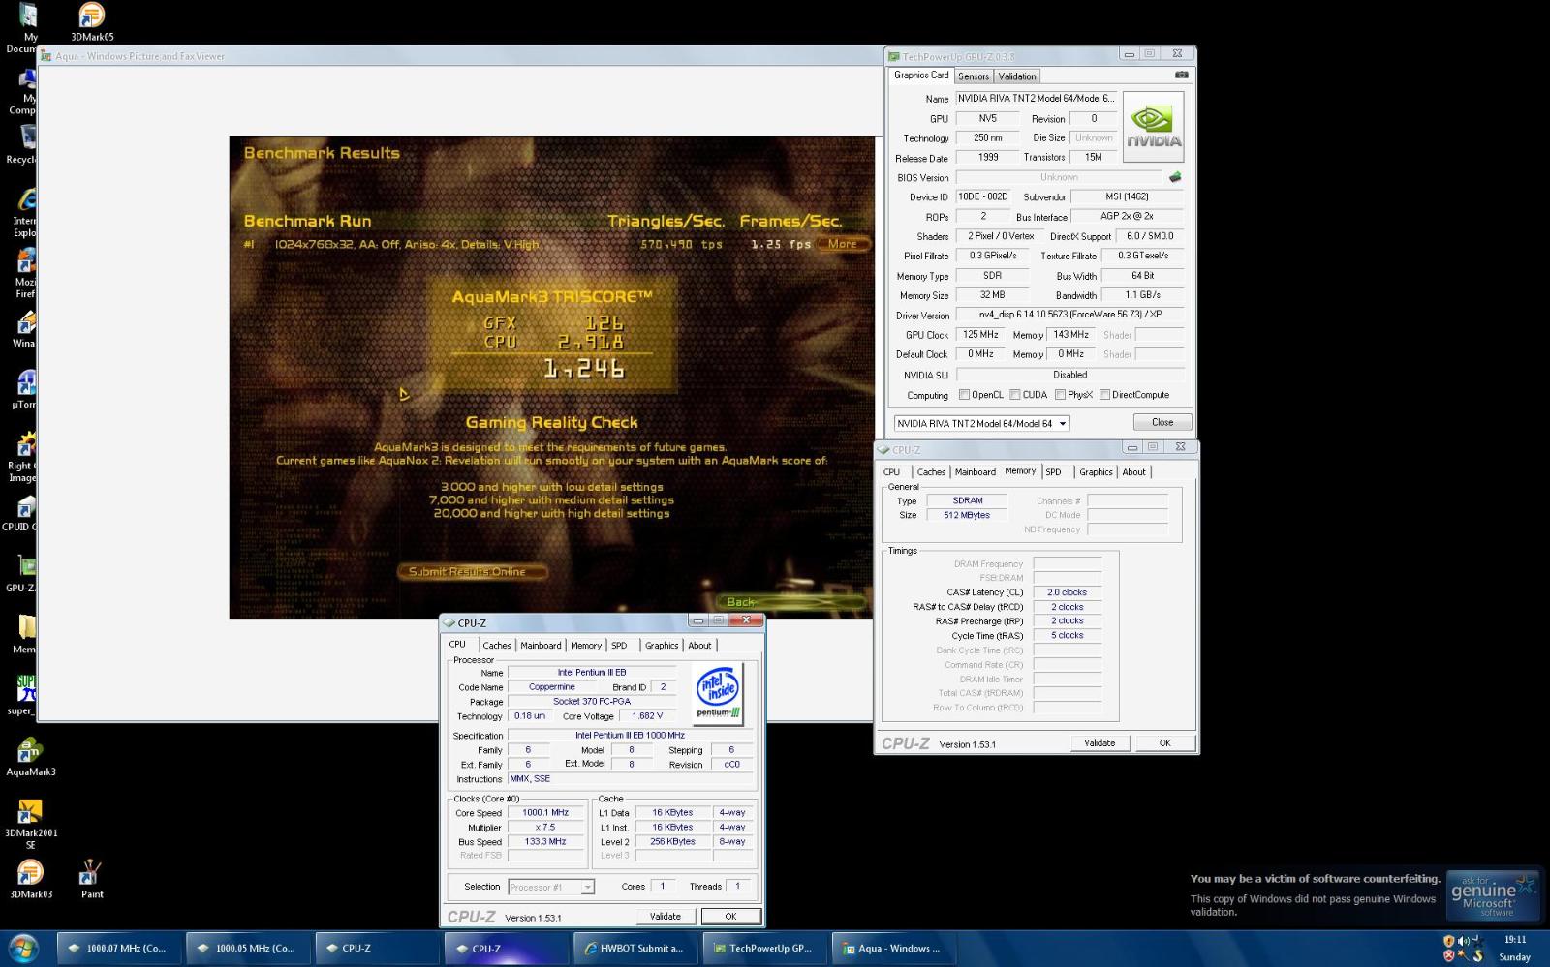Click the CAS# Latency 2.0 clocks value
Viewport: 1550px width, 967px height.
[1067, 592]
